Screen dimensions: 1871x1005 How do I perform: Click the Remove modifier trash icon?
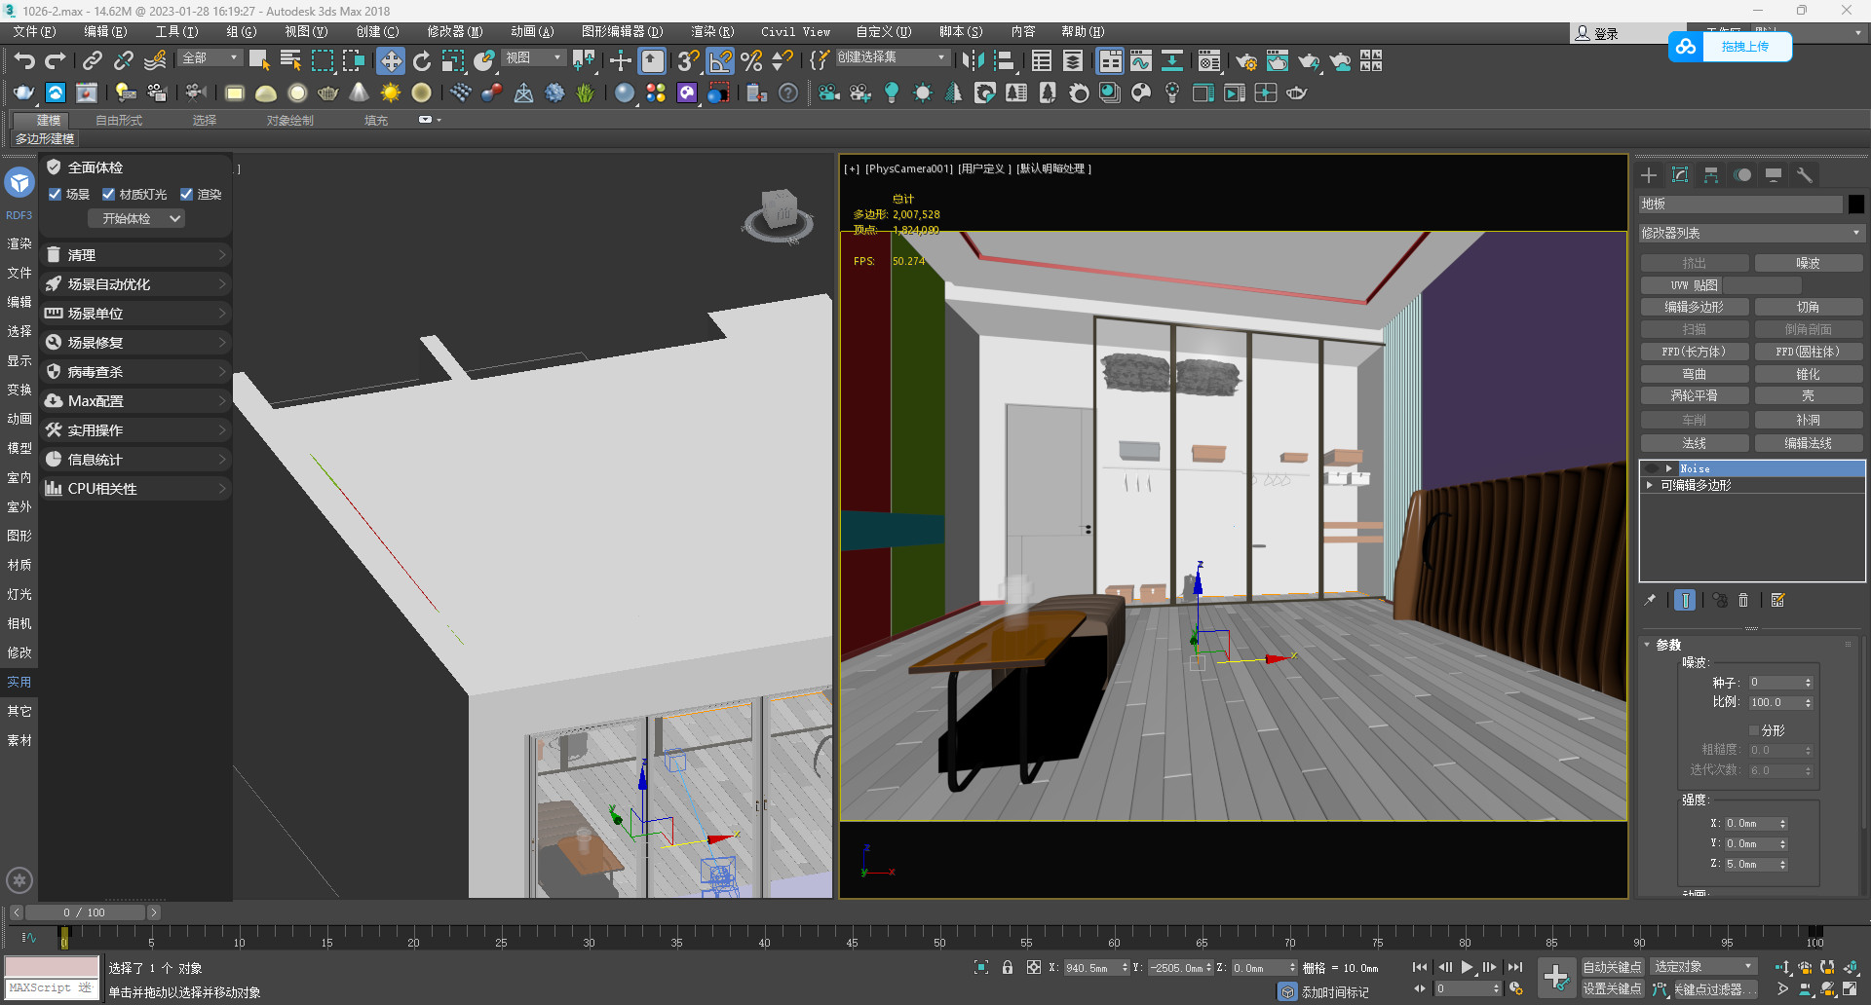tap(1744, 600)
